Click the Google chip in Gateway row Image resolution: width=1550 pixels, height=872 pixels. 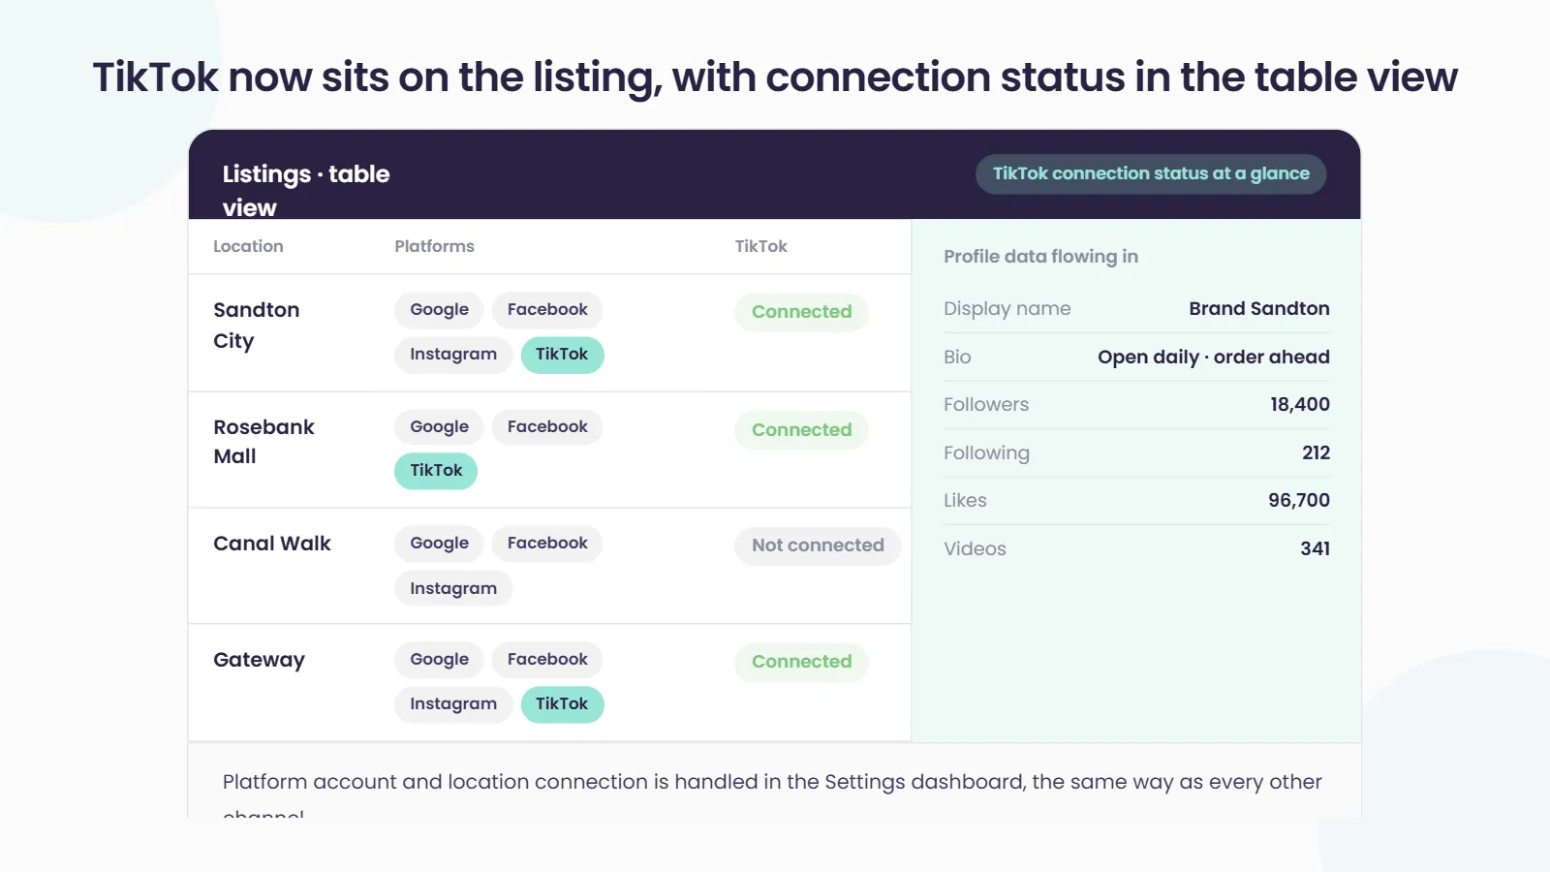click(439, 660)
